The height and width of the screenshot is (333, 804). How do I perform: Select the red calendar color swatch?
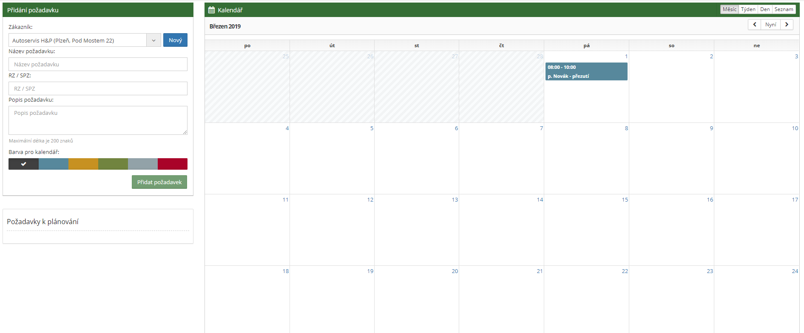coord(173,164)
